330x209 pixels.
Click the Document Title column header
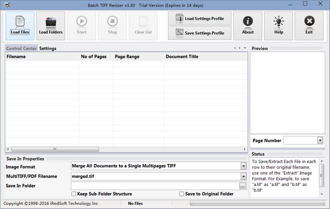(x=206, y=57)
